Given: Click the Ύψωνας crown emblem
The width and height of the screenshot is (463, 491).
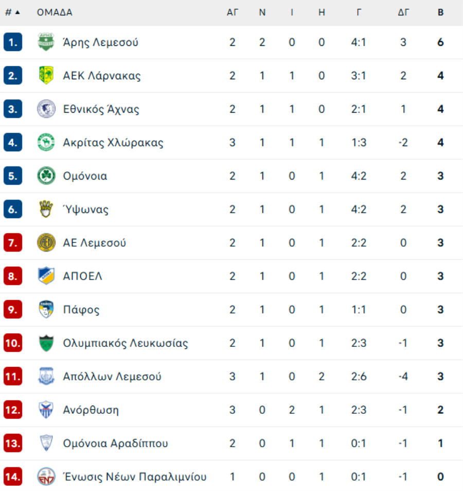Looking at the screenshot, I should click(46, 209).
